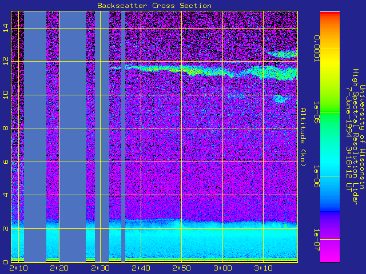Click the altitude 0 axis label
366x274 pixels.
[5, 262]
